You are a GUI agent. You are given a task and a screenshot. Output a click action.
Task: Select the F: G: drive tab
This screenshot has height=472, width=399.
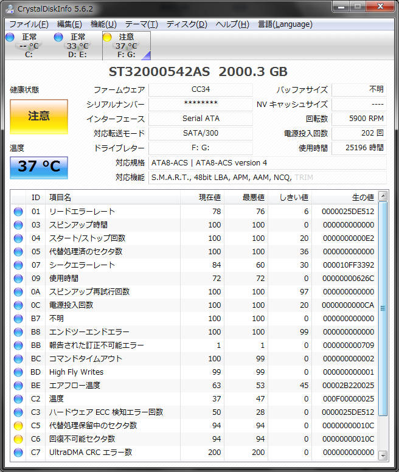[127, 46]
